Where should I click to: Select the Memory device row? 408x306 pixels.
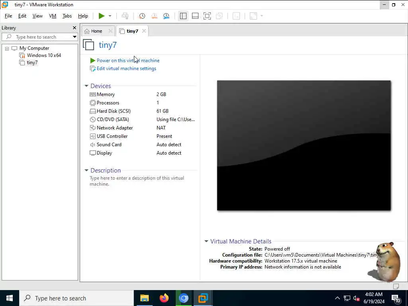[142, 94]
